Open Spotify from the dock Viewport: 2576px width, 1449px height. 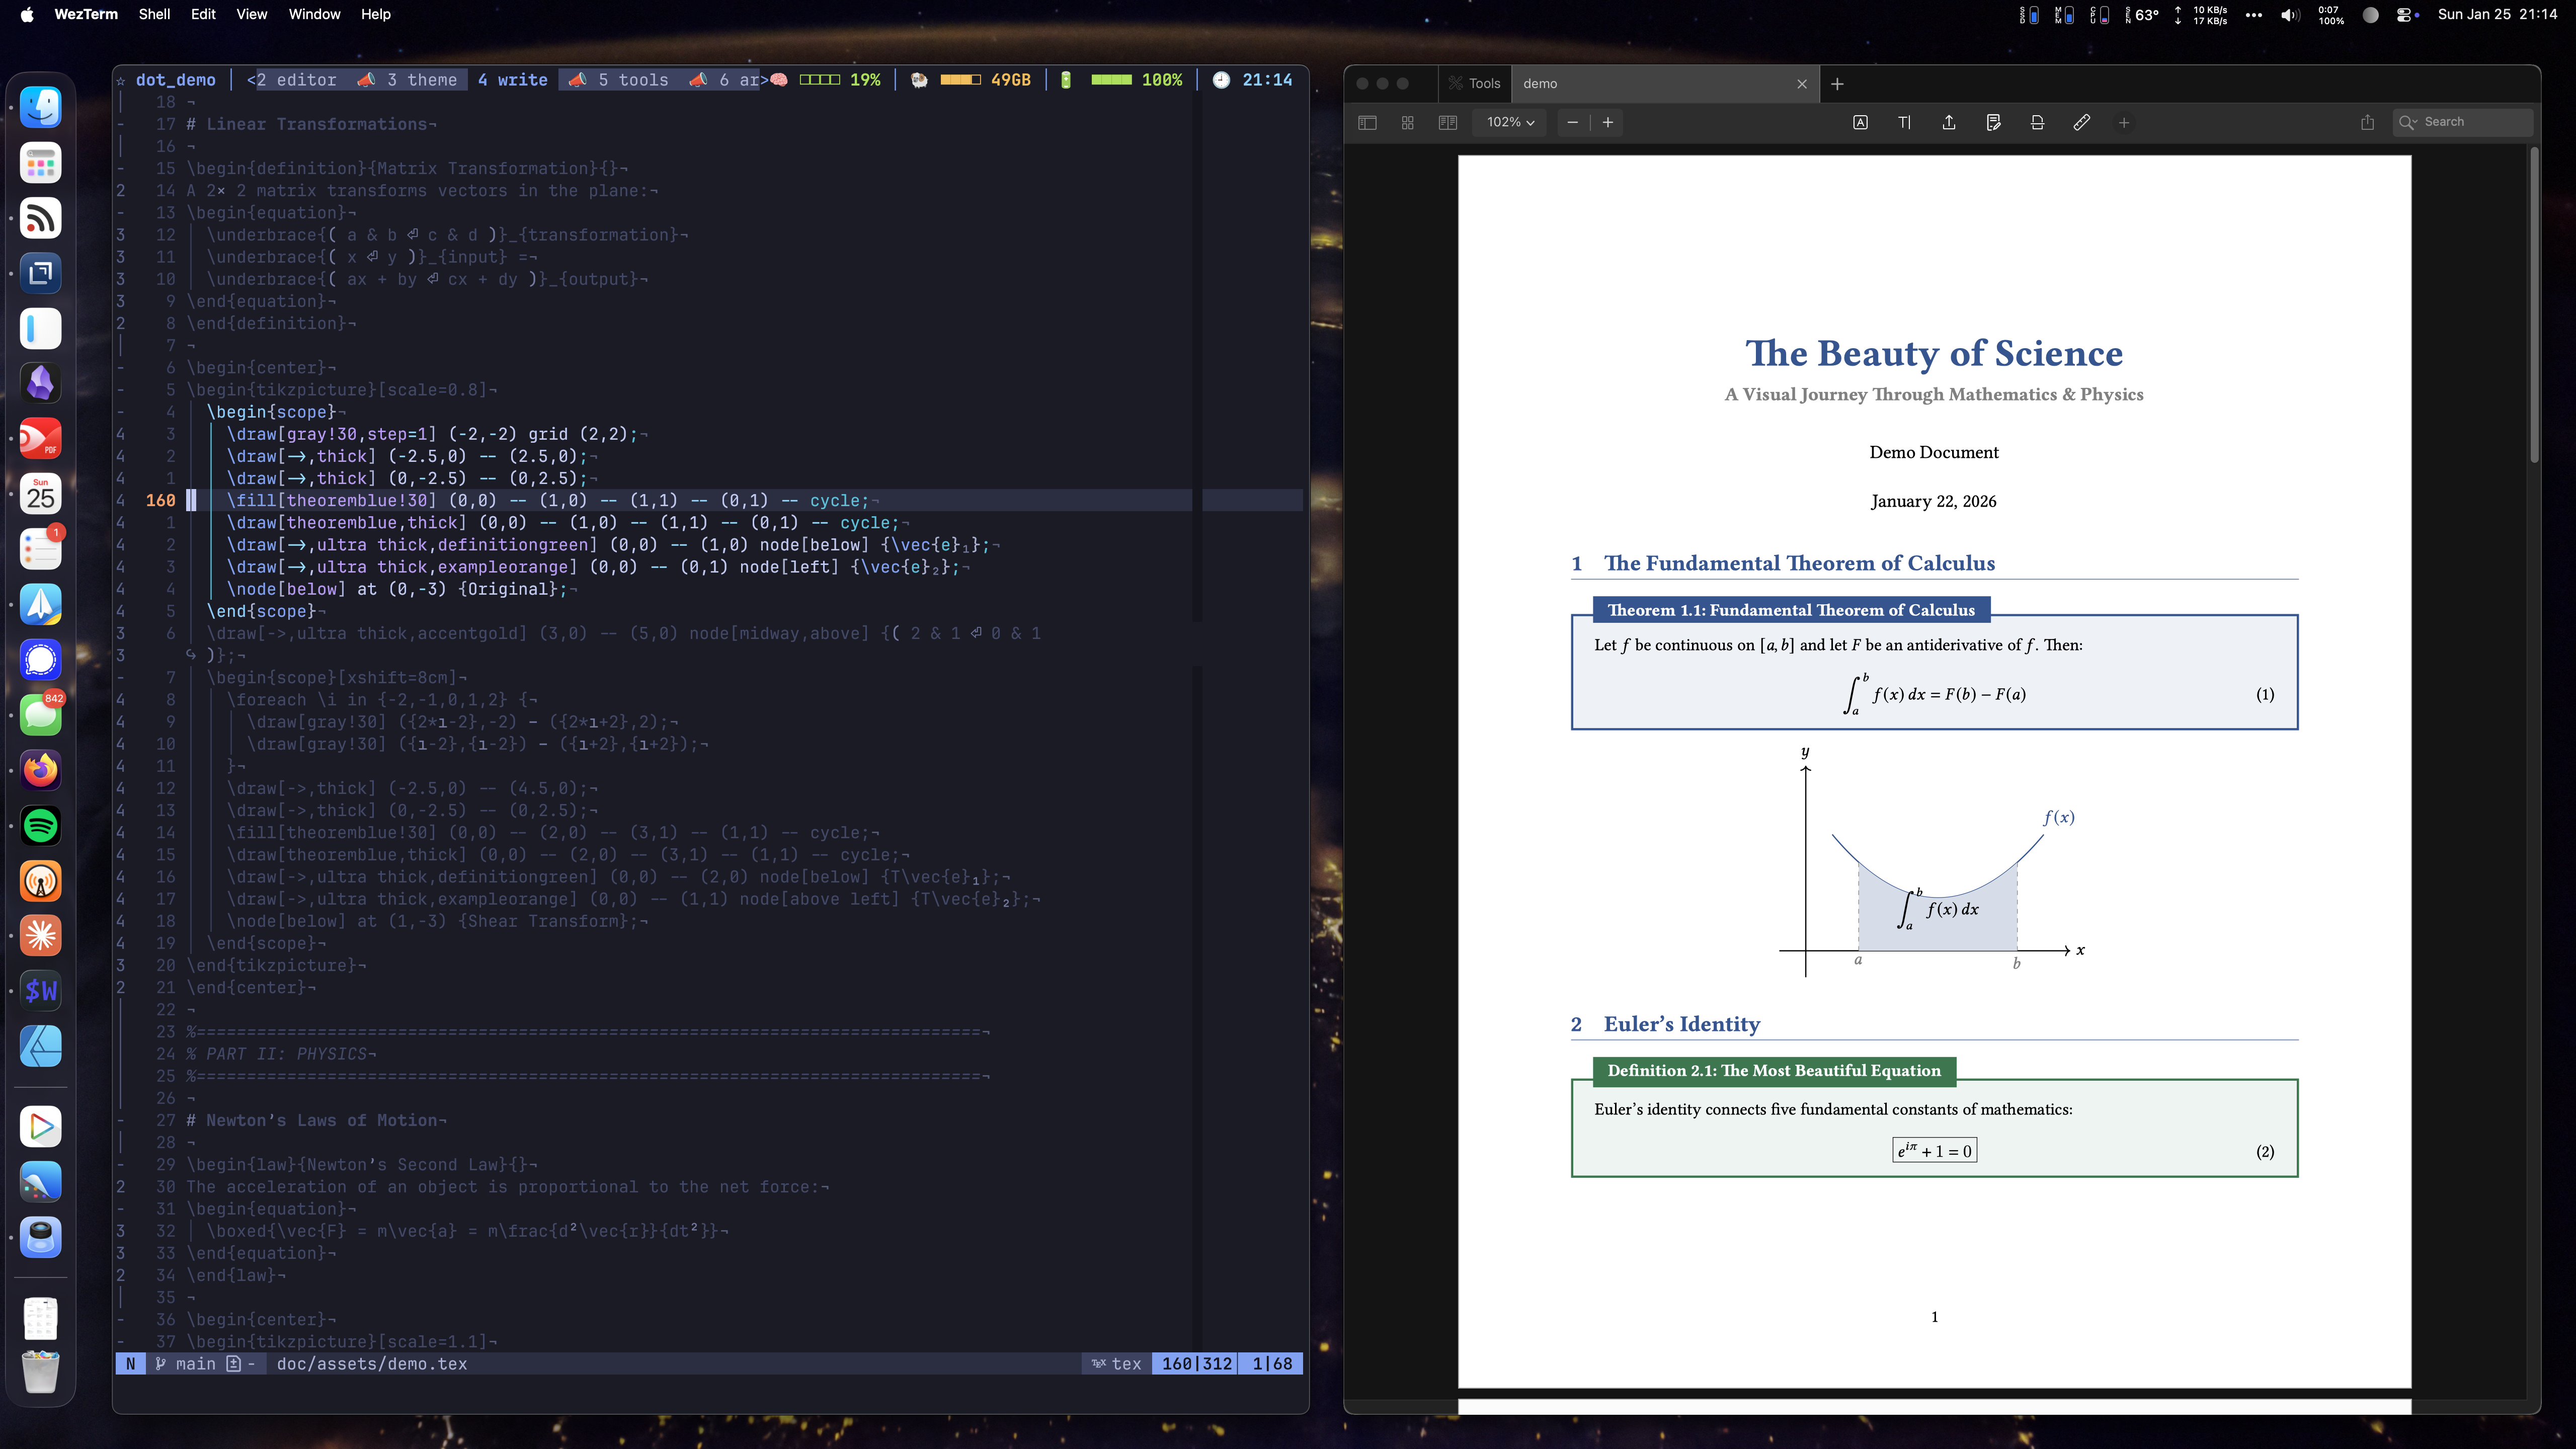pyautogui.click(x=41, y=825)
